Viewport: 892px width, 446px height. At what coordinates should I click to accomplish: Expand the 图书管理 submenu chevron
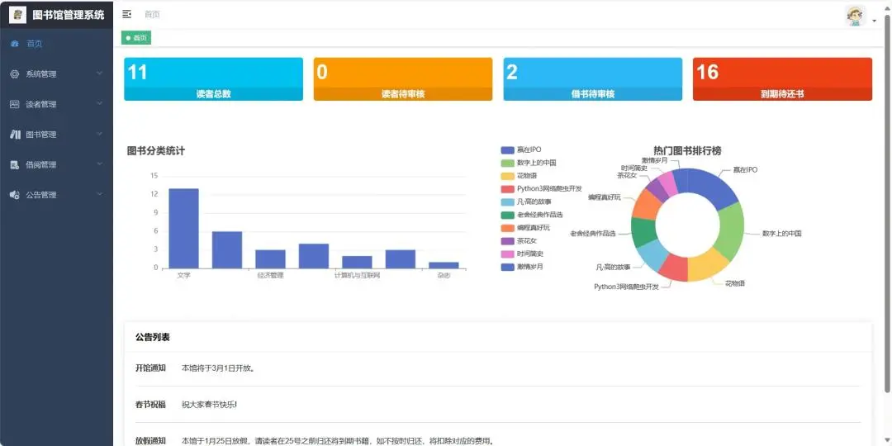(100, 135)
